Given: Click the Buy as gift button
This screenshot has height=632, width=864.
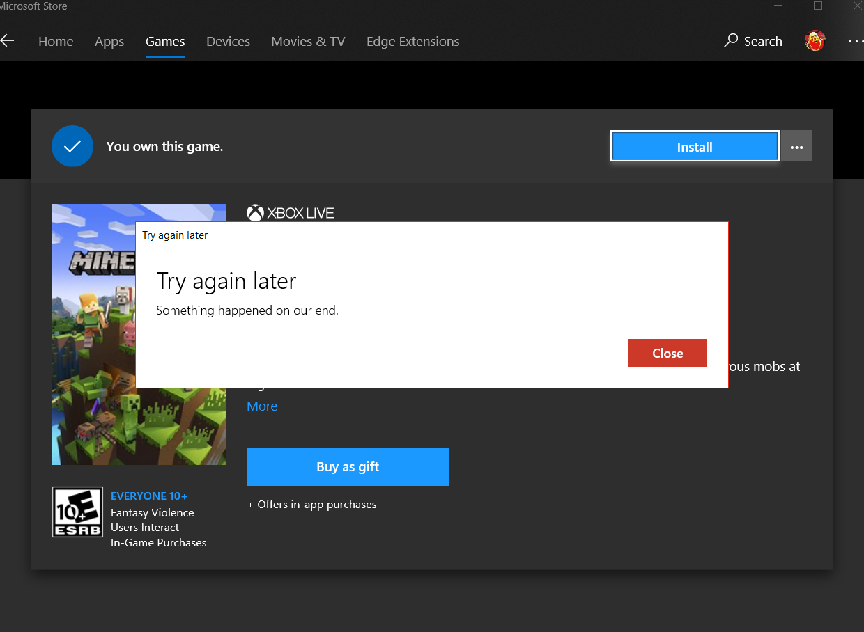Looking at the screenshot, I should point(348,466).
